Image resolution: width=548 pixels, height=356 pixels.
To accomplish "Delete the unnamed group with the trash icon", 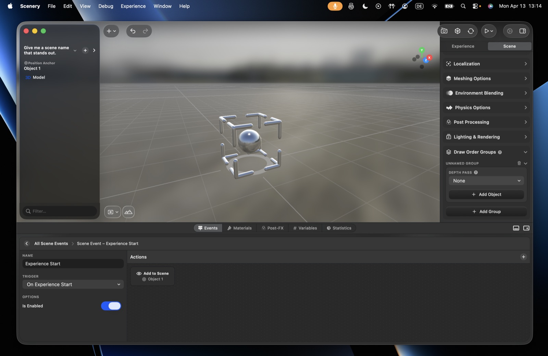I will pyautogui.click(x=519, y=163).
